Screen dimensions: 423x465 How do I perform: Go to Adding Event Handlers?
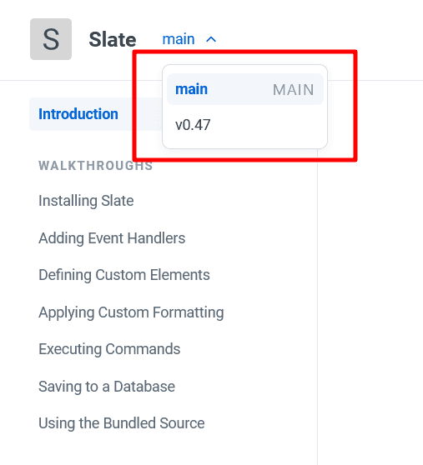coord(112,238)
